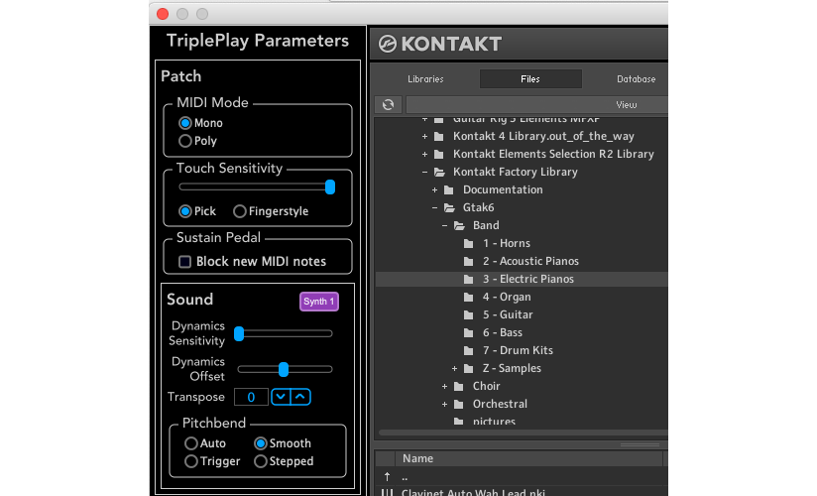This screenshot has width=817, height=496.
Task: Click the folder icon beside 7 - Drum Kits
Action: 468,350
